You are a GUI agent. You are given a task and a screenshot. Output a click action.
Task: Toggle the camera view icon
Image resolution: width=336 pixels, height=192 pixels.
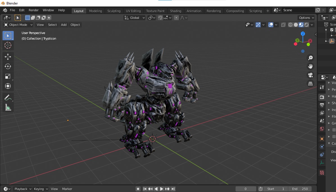click(x=310, y=75)
